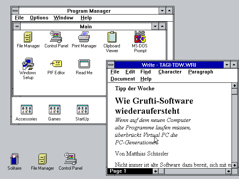Open the File Manager icon in Main group
Viewport: 239px width, 179px height.
coord(28,37)
